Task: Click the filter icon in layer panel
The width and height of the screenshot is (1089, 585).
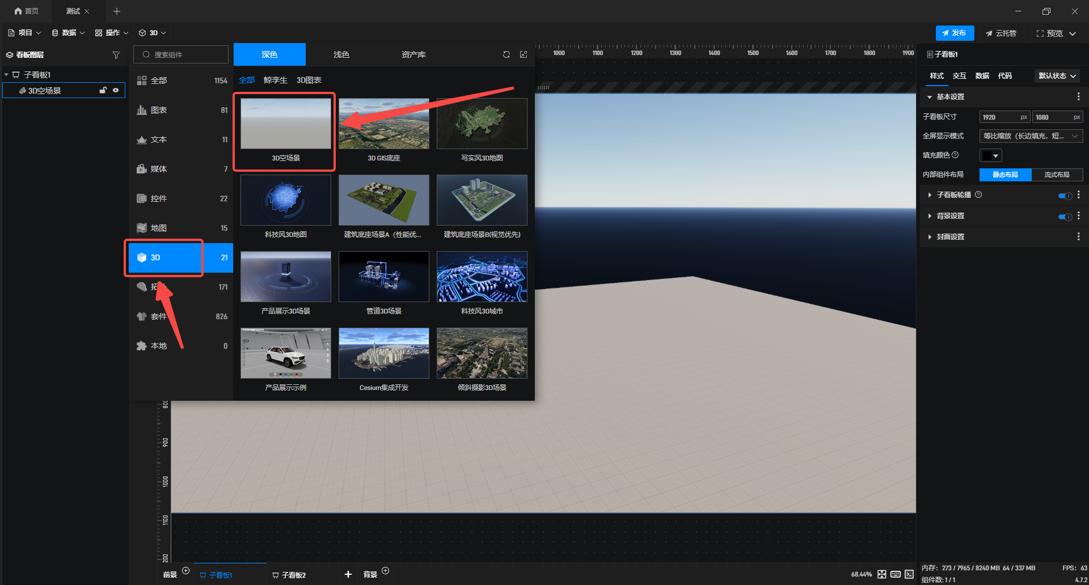Action: 116,55
